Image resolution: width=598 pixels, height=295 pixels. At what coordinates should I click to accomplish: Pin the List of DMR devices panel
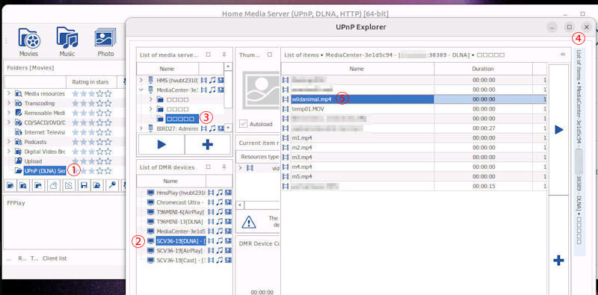(224, 167)
